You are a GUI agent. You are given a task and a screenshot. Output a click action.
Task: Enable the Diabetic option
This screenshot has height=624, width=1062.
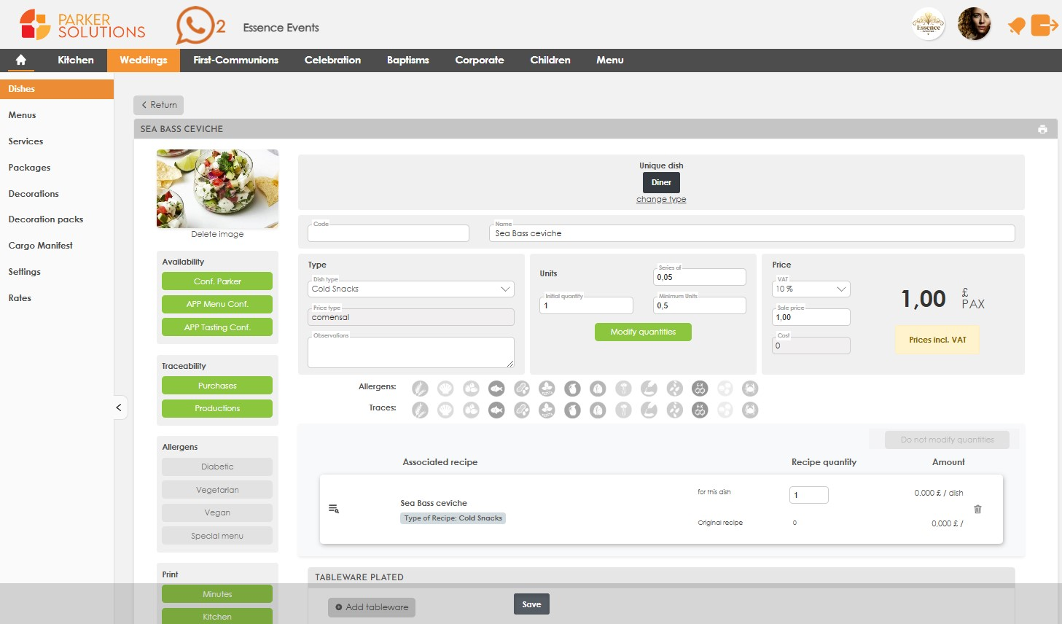point(216,467)
